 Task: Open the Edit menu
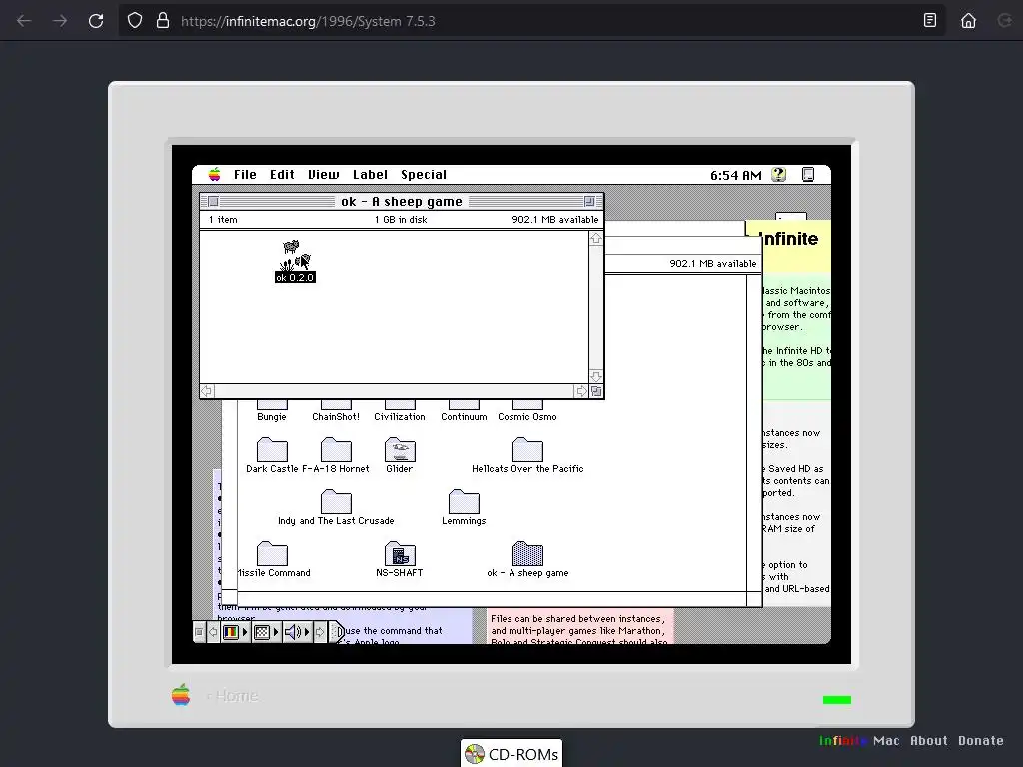tap(282, 174)
